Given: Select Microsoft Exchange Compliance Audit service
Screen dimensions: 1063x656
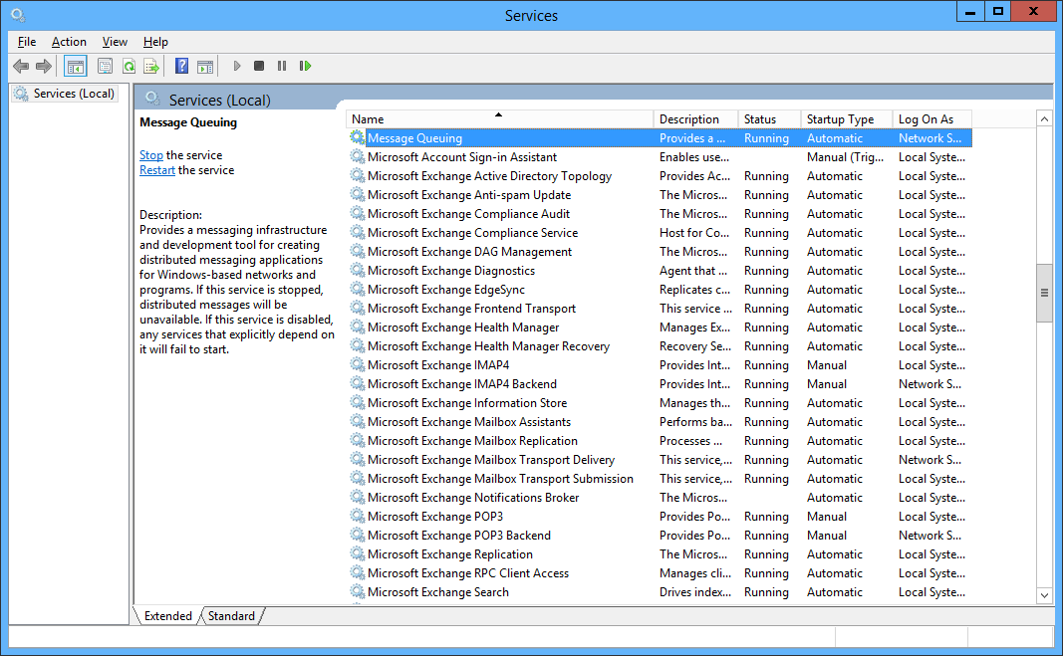Looking at the screenshot, I should tap(661, 213).
